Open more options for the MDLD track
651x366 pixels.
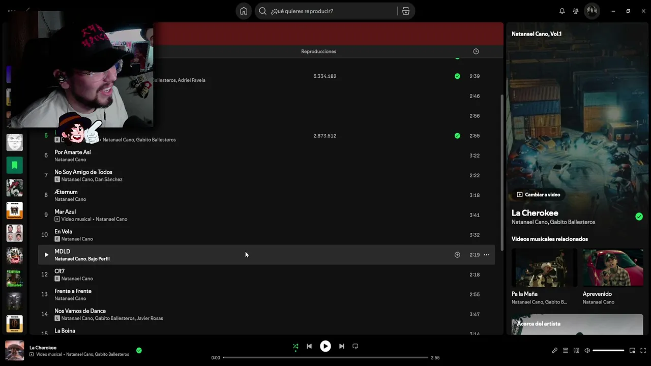(486, 255)
